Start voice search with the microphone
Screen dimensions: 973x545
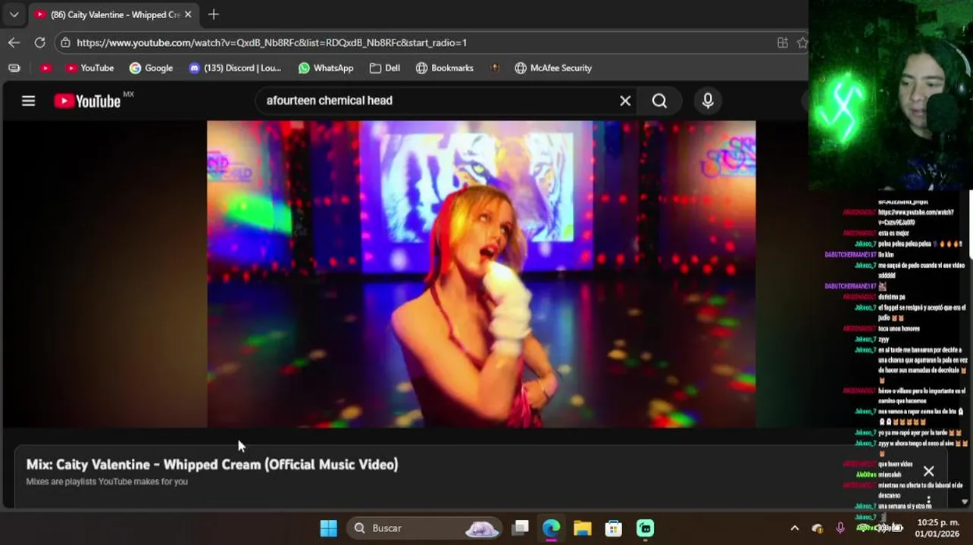(x=708, y=101)
